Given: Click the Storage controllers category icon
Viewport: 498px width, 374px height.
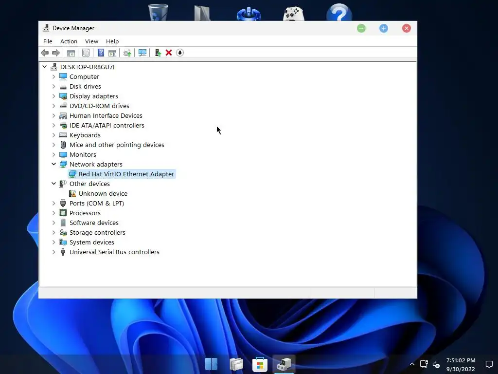Looking at the screenshot, I should click(x=63, y=232).
